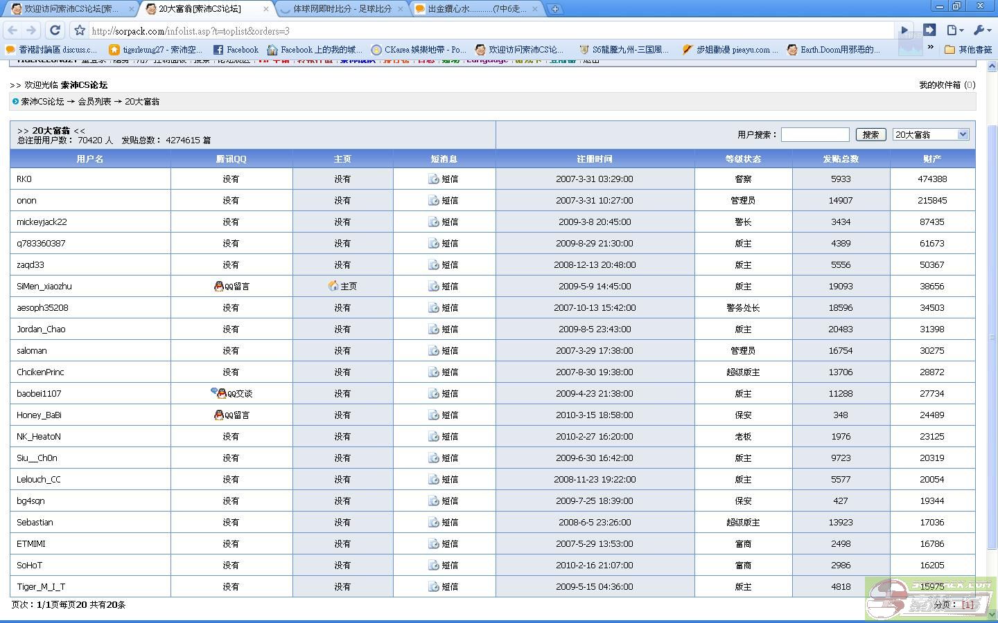Image resolution: width=998 pixels, height=623 pixels.
Task: Leave QQ message for Honey_BaBi
Action: pyautogui.click(x=231, y=415)
